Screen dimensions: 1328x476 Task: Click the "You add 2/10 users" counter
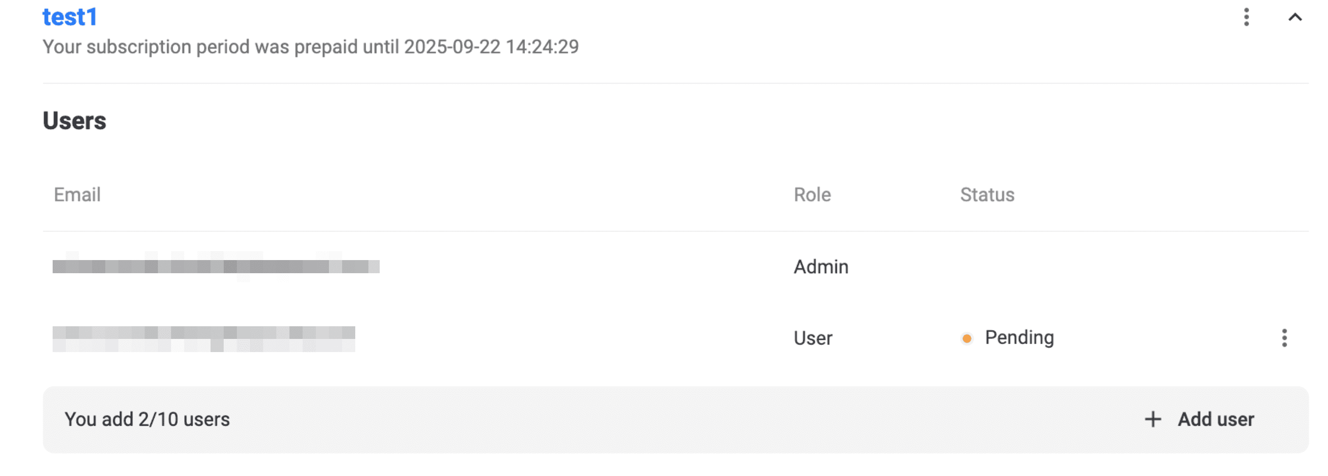(x=147, y=419)
